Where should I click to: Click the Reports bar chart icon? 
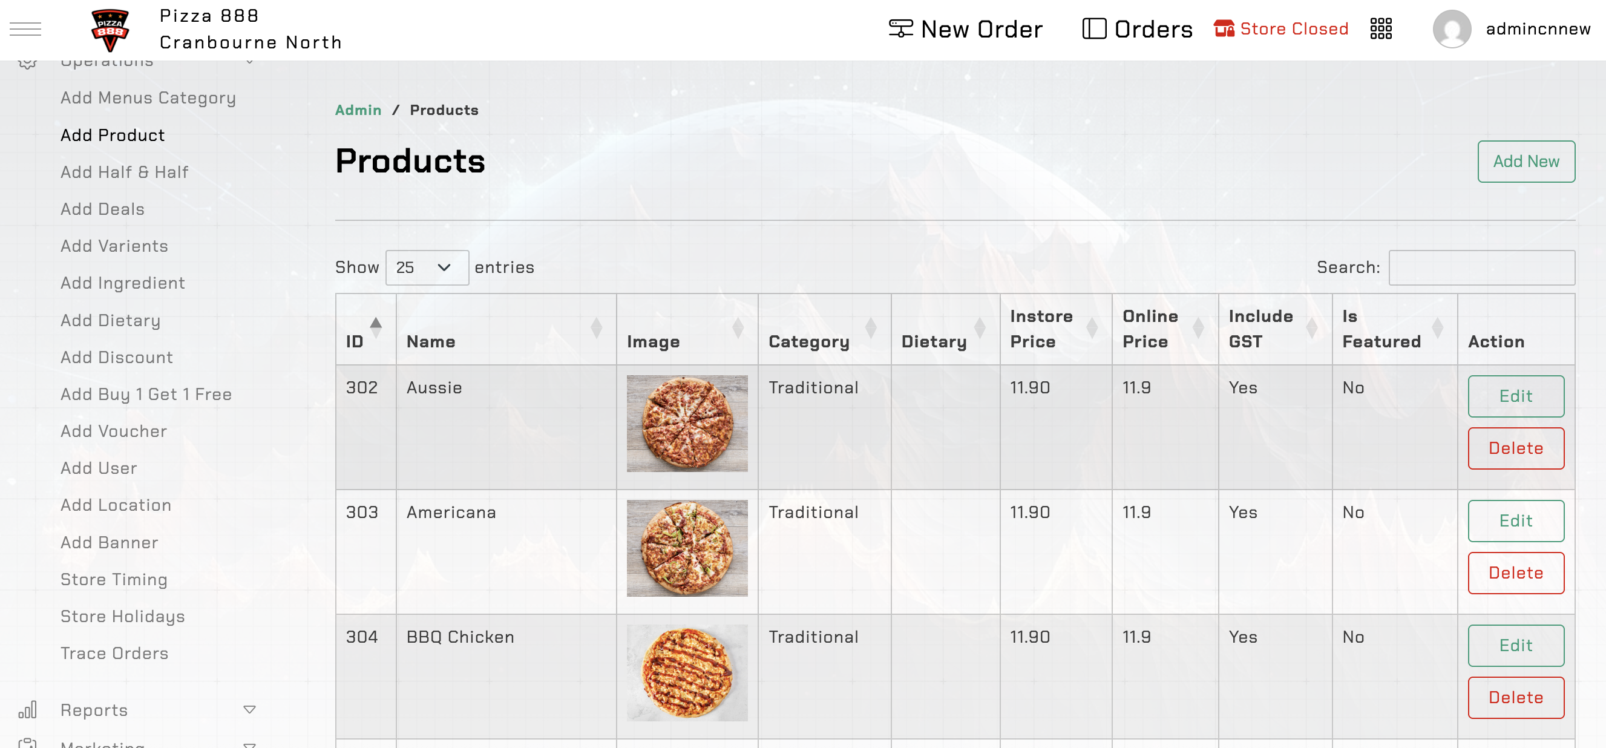point(27,710)
